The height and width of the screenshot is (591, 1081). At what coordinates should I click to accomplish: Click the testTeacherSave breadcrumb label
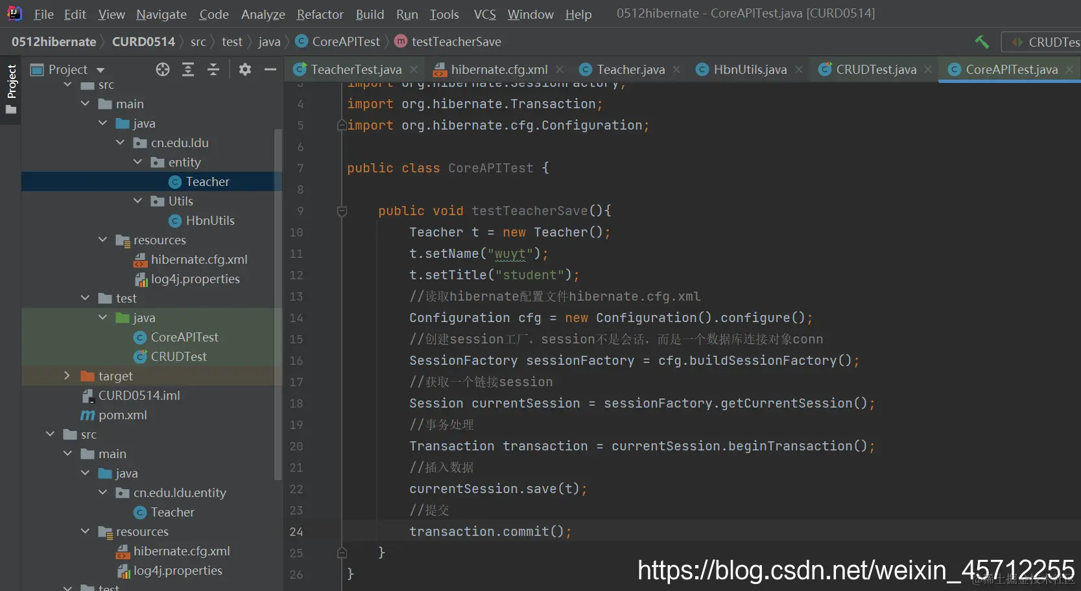pyautogui.click(x=457, y=41)
